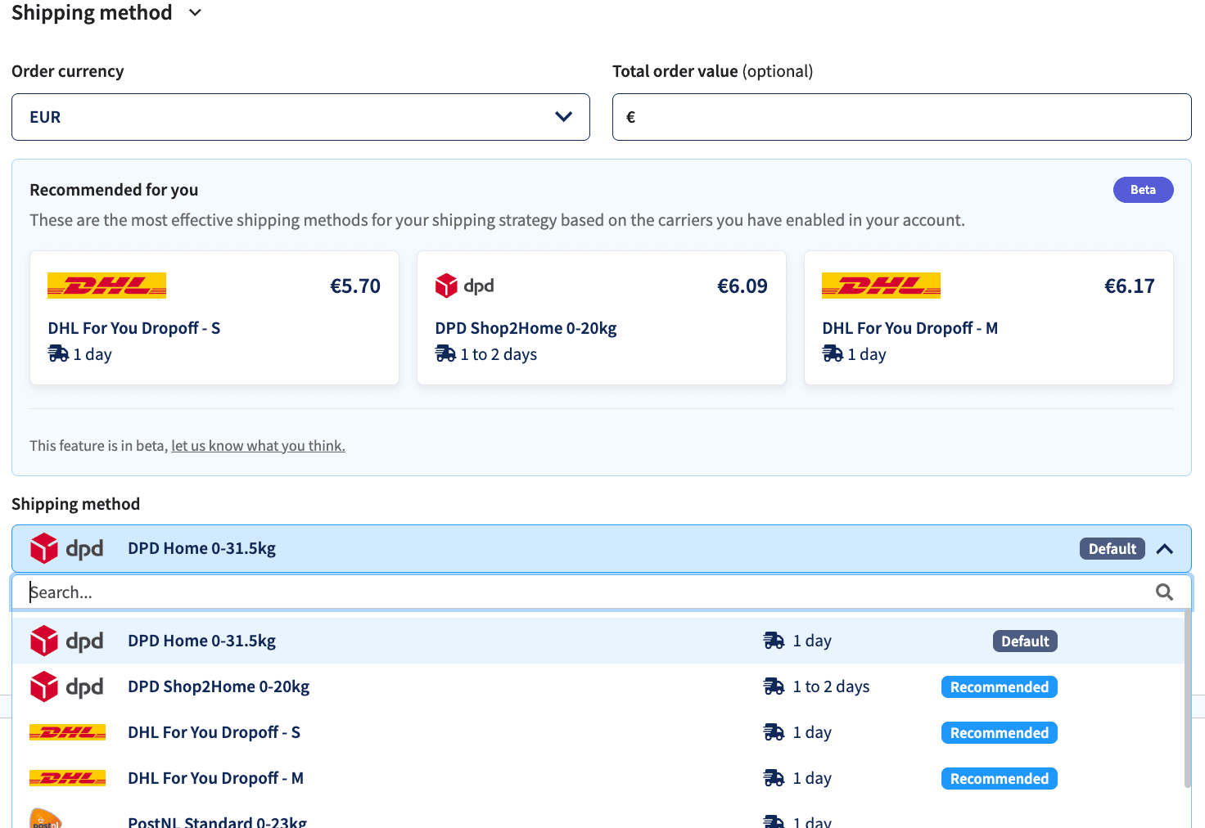Click DHL logo on the €6.17 card
Screen dimensions: 1205x828
click(x=882, y=286)
